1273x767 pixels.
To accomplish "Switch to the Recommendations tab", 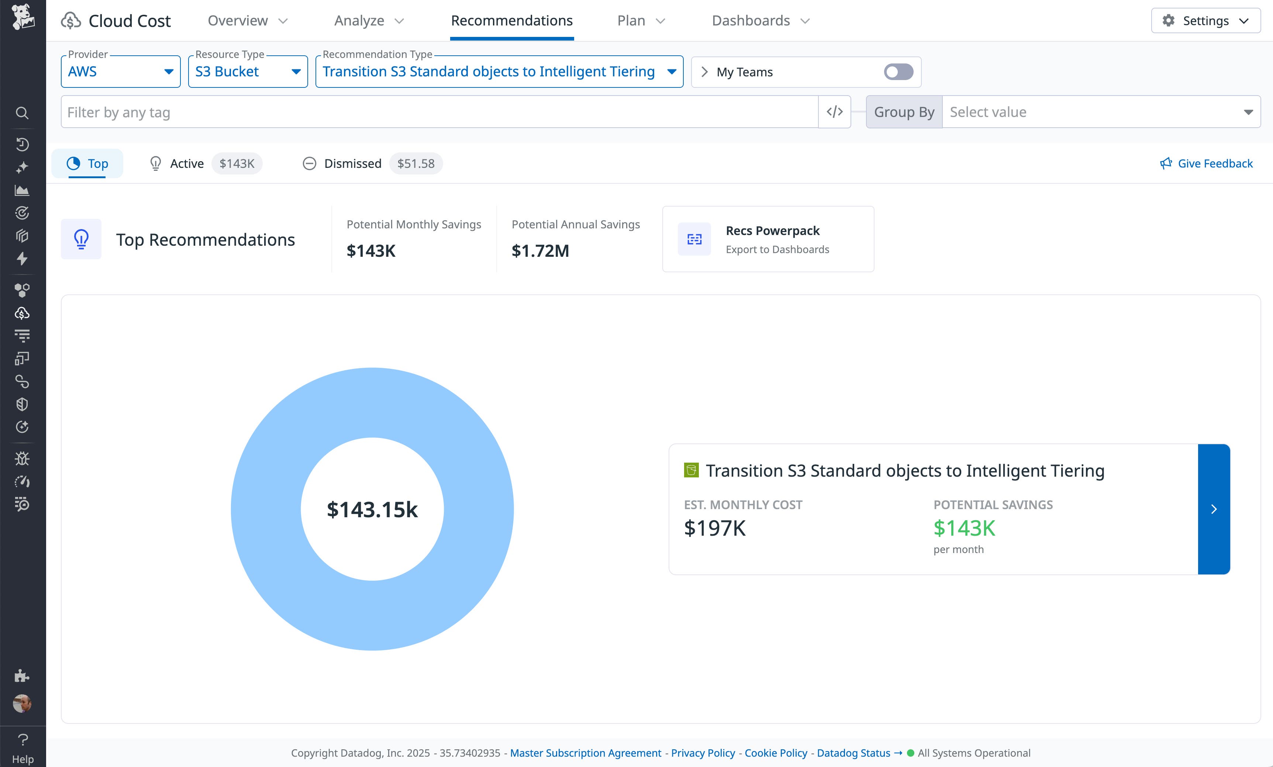I will 511,21.
